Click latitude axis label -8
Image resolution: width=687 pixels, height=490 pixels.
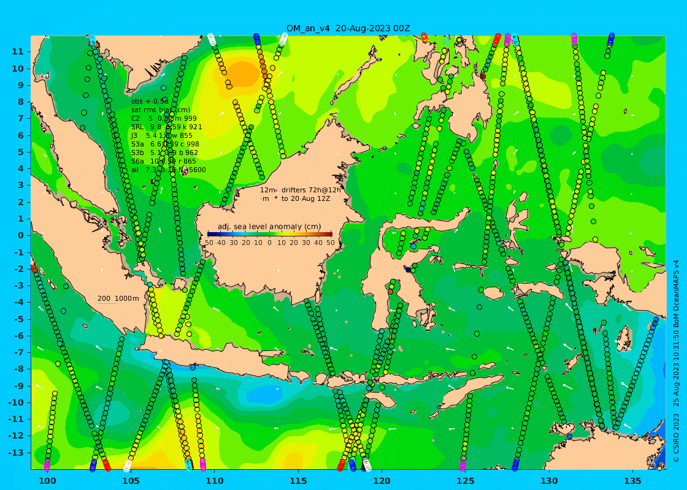pos(19,369)
